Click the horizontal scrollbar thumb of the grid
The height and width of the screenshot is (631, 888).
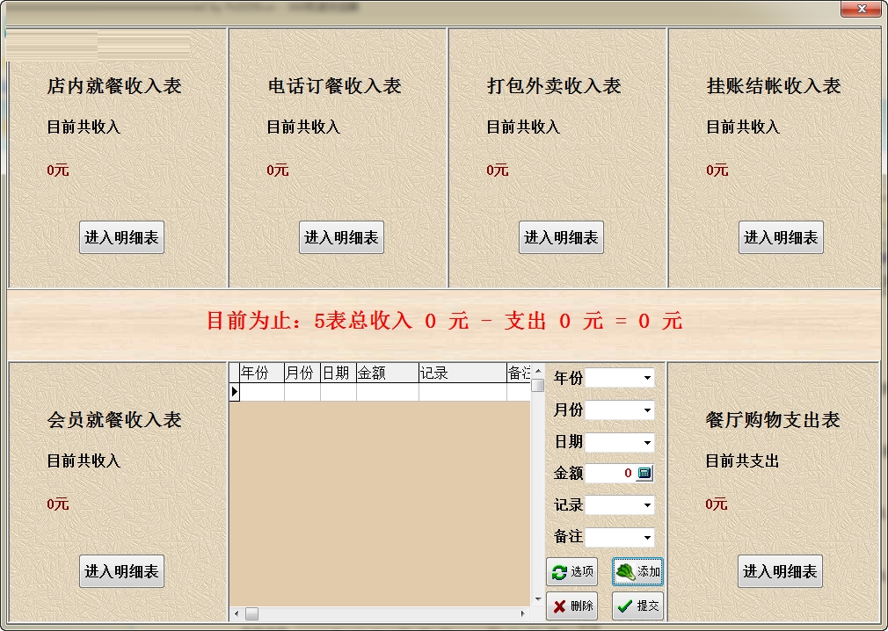251,613
